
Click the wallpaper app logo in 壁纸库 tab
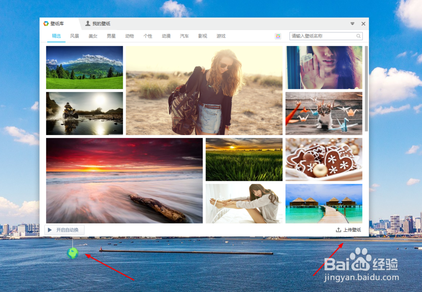(x=46, y=24)
